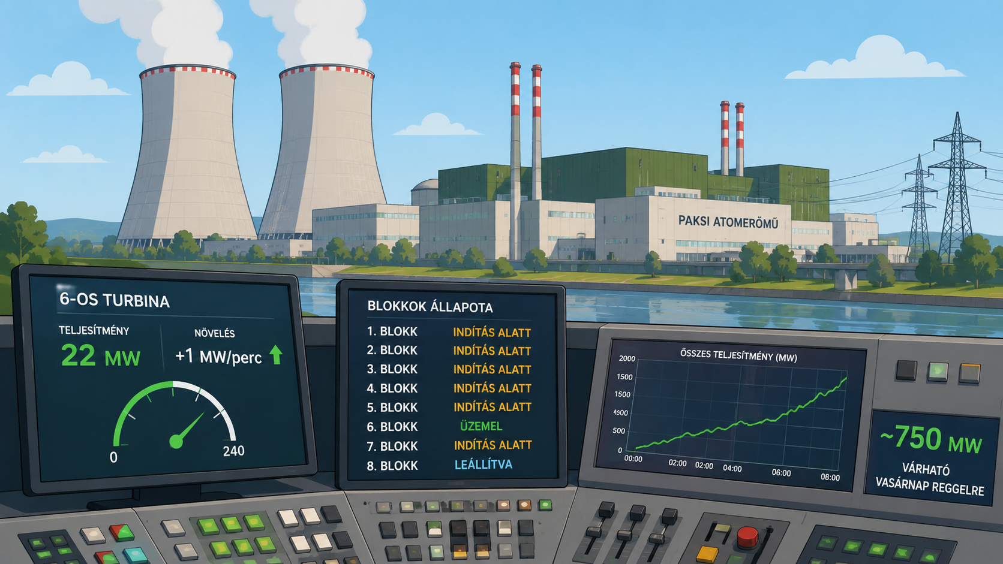Click the '240' maximum on the gauge
Viewport: 1003px width, 564px height.
233,451
